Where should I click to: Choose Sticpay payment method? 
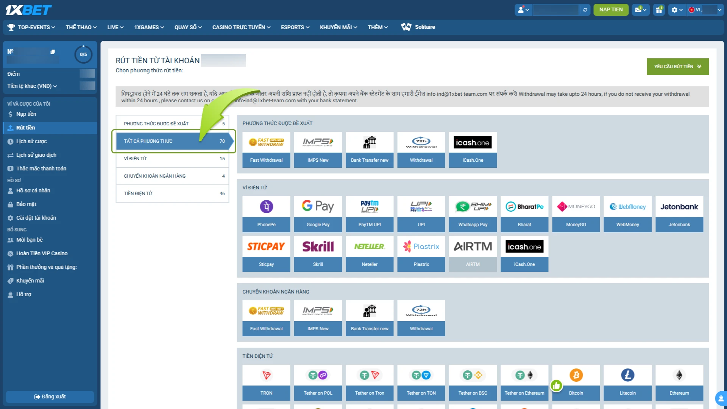[266, 254]
